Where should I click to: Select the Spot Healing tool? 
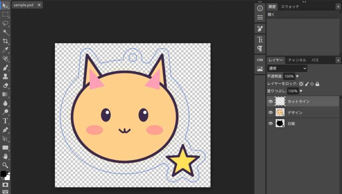(5, 59)
